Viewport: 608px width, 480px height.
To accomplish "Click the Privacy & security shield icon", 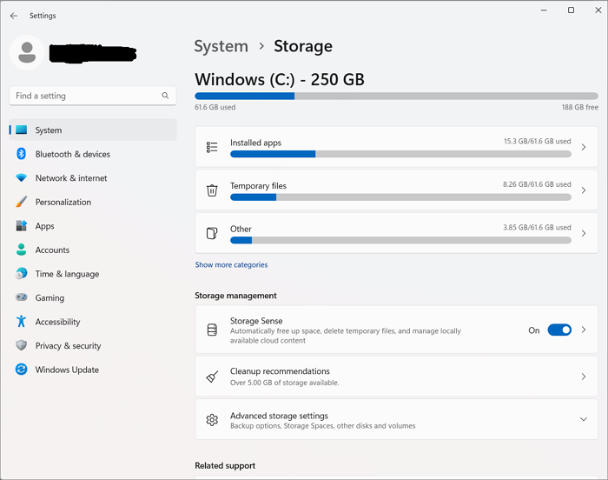I will point(21,345).
